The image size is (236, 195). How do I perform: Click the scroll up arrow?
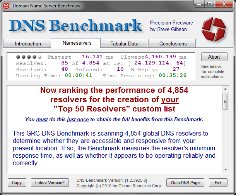[226, 89]
